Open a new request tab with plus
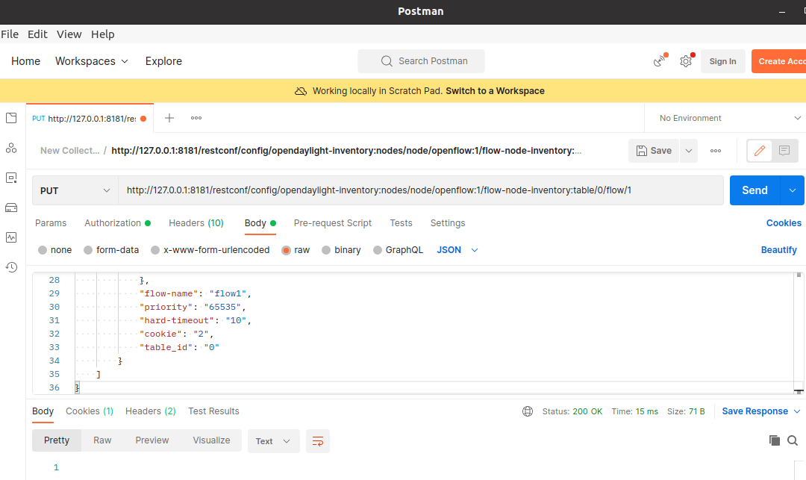 pos(169,118)
